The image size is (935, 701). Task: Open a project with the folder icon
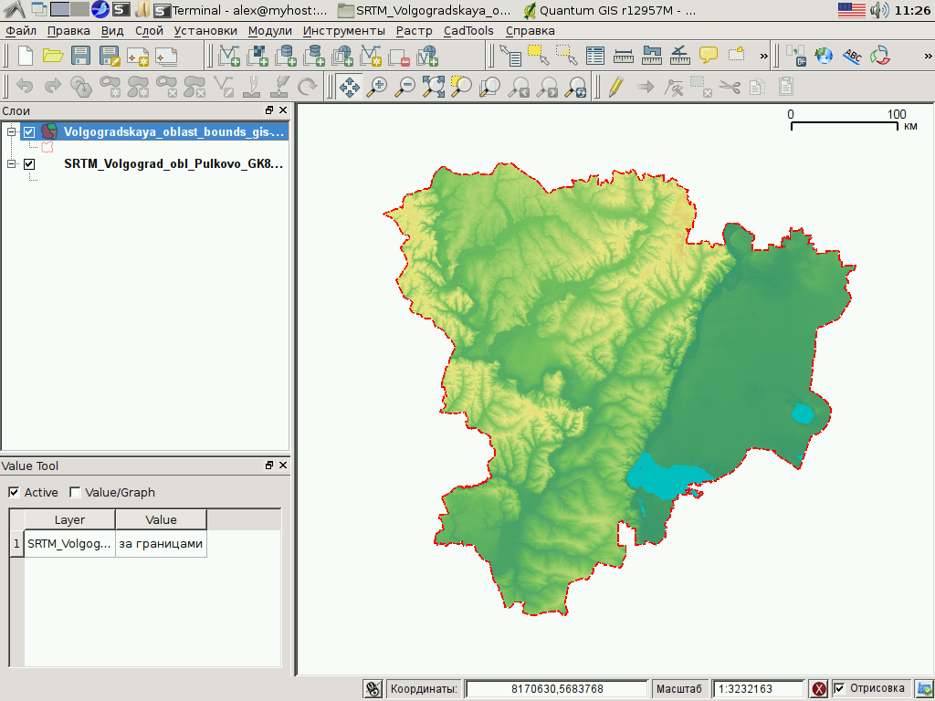click(x=54, y=55)
